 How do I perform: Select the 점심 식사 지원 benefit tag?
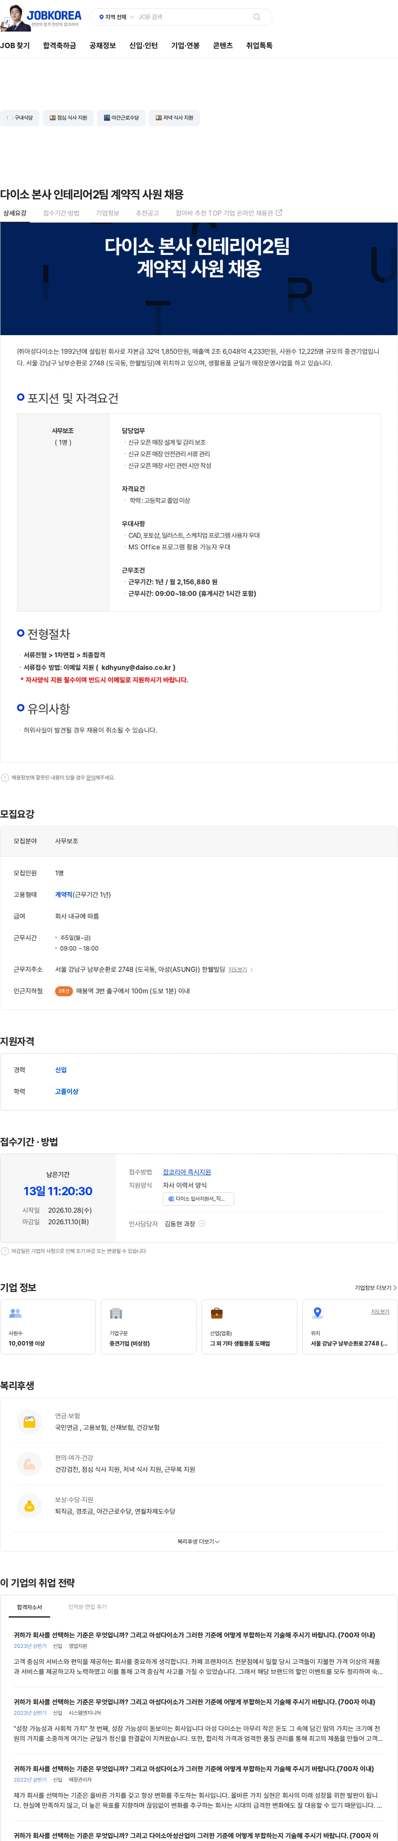tap(68, 118)
